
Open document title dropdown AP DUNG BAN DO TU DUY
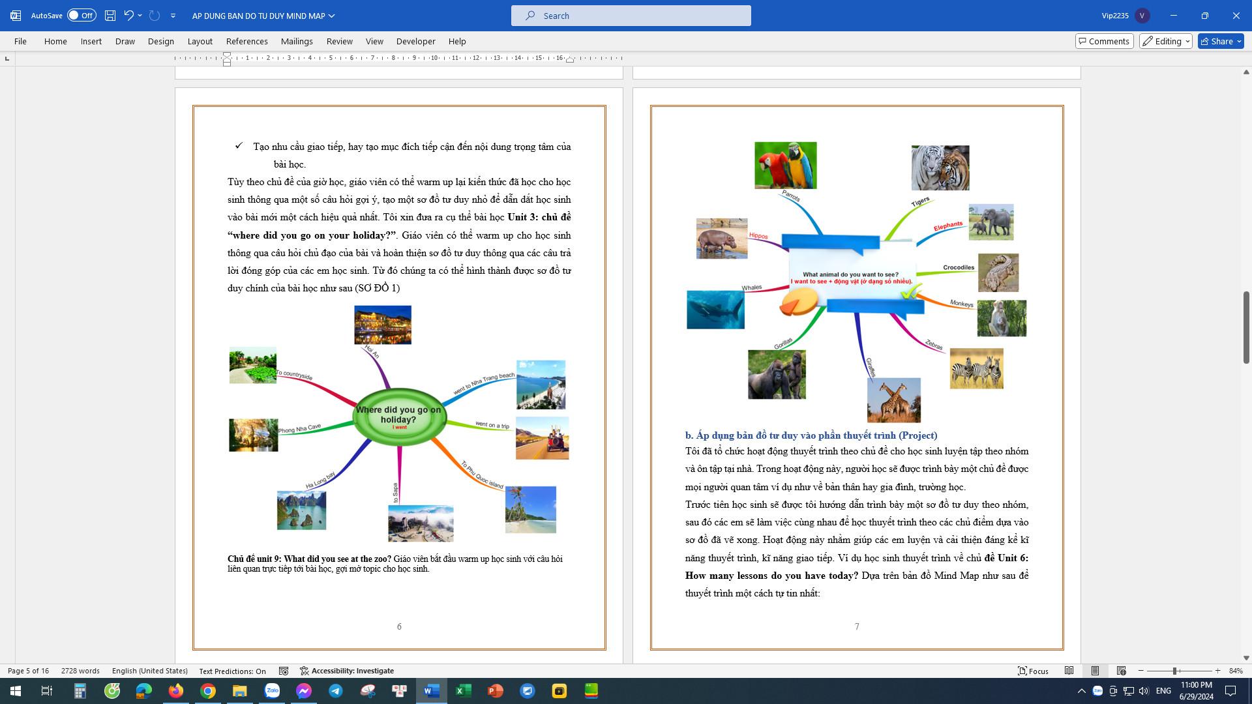tap(263, 16)
